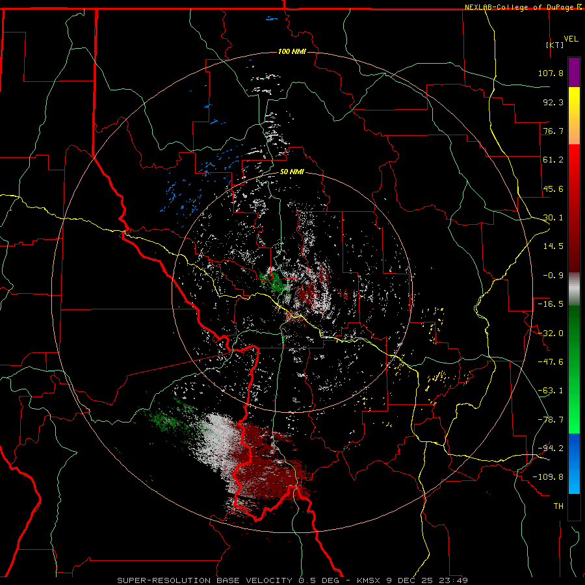
Task: Click the -47.6 legend value
Action: tap(551, 362)
